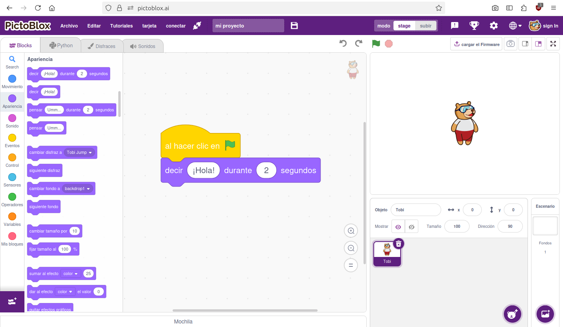Image resolution: width=563 pixels, height=327 pixels.
Task: Select the Movimiento blue category circle
Action: pyautogui.click(x=12, y=79)
